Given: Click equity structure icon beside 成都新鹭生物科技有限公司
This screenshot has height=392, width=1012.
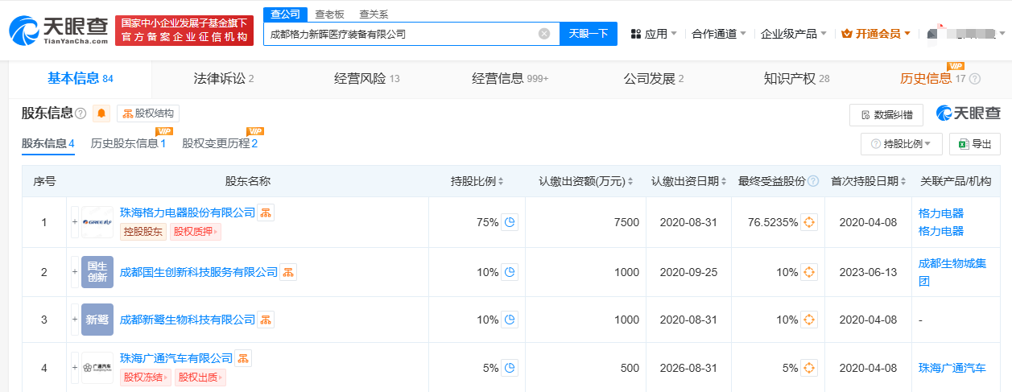Looking at the screenshot, I should point(266,320).
